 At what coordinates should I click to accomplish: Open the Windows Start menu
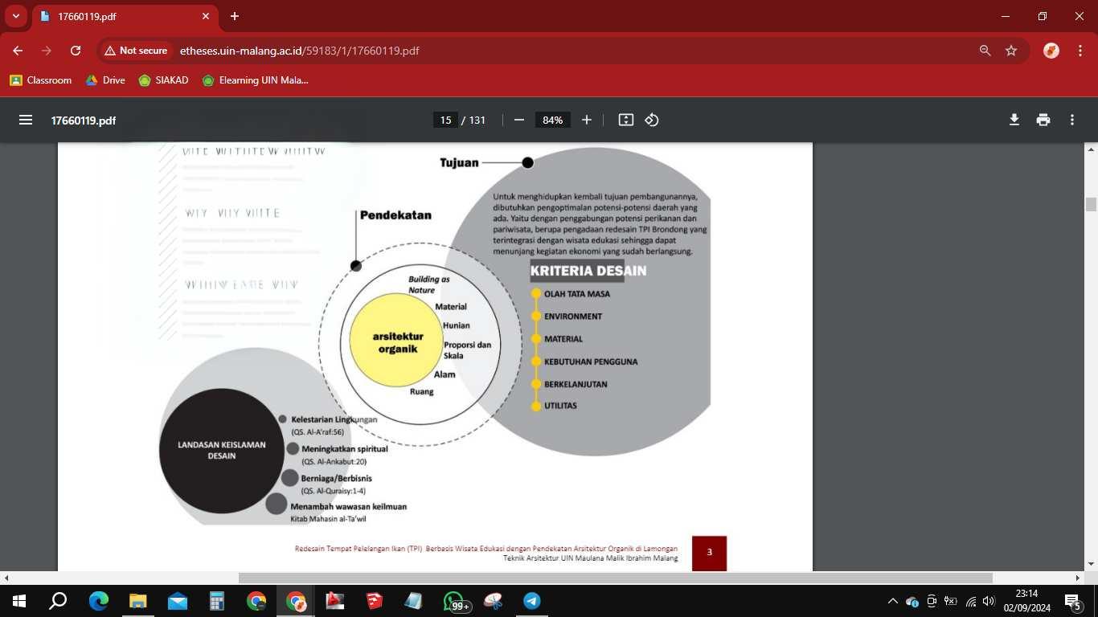tap(18, 601)
